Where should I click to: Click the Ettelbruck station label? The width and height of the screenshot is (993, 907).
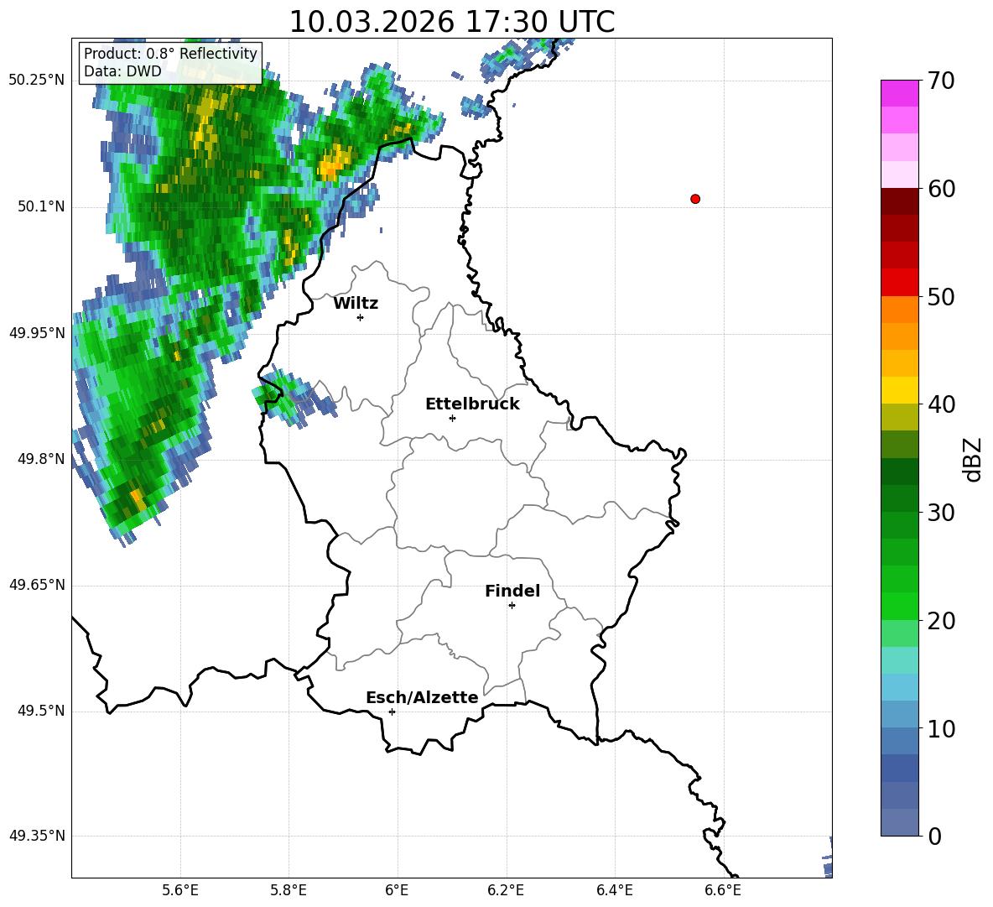[472, 404]
